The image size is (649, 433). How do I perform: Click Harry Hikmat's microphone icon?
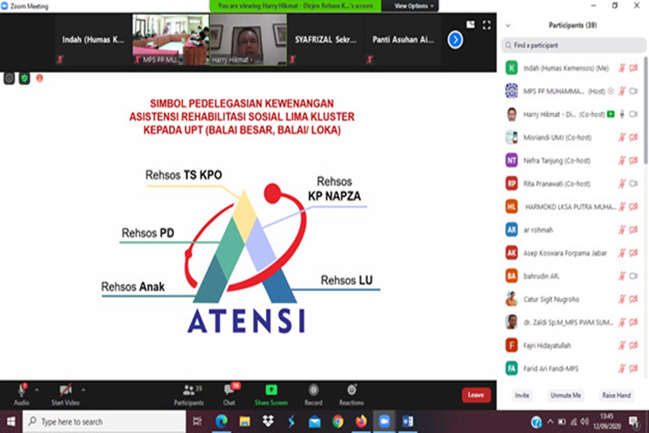pyautogui.click(x=622, y=115)
